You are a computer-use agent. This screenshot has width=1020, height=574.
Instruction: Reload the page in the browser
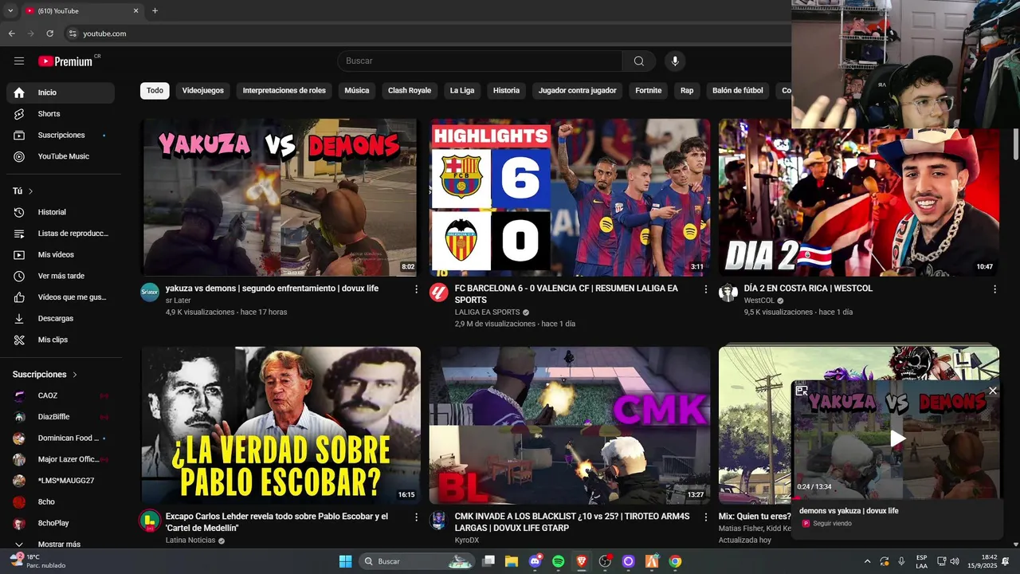click(x=49, y=33)
